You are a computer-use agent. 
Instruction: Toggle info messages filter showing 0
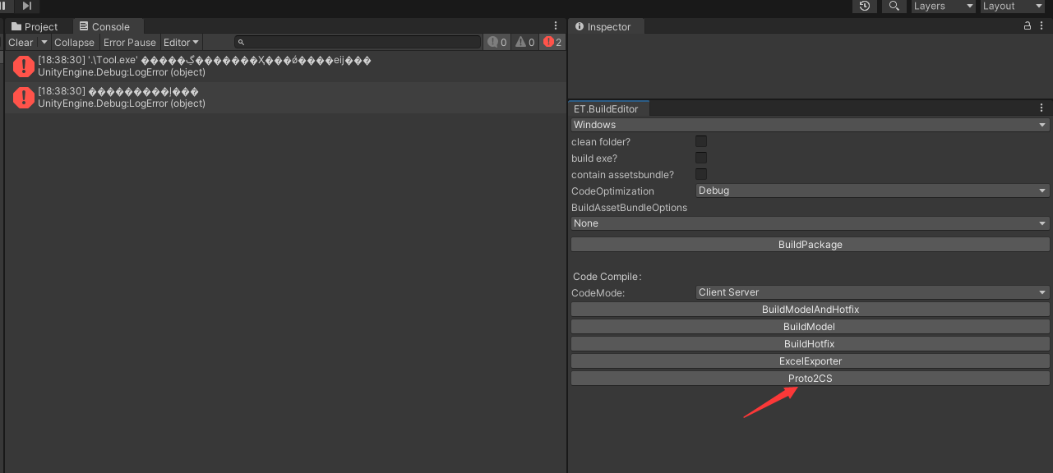(497, 42)
